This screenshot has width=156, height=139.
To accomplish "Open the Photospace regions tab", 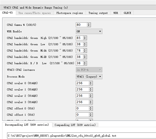I will click(x=69, y=13).
